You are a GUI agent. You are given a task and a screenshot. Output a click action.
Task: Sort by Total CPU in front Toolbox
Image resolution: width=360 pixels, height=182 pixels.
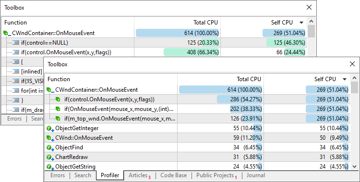pos(221,79)
